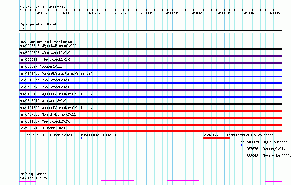
Task: Click the 49879k ruler tick label
Action: pyautogui.click(x=120, y=13)
